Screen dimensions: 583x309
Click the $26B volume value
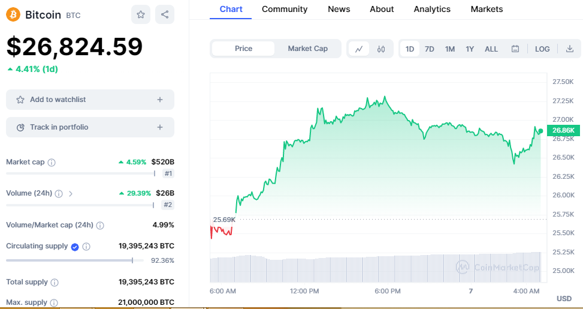click(x=165, y=193)
